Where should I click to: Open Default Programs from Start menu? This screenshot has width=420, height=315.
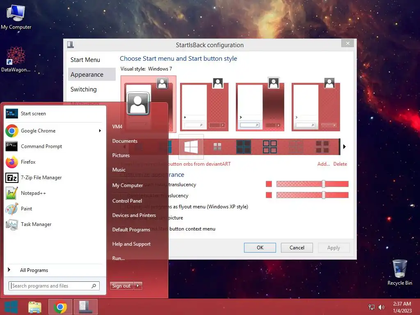tap(131, 230)
